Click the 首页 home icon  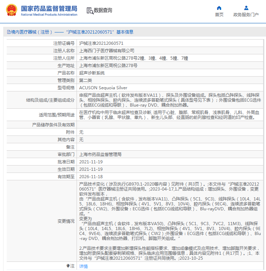(219, 8)
